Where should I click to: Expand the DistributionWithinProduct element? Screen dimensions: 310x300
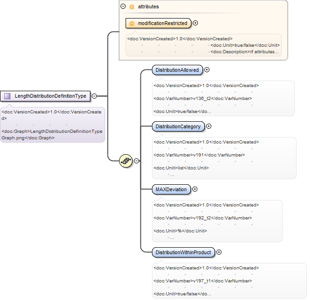coord(219,252)
